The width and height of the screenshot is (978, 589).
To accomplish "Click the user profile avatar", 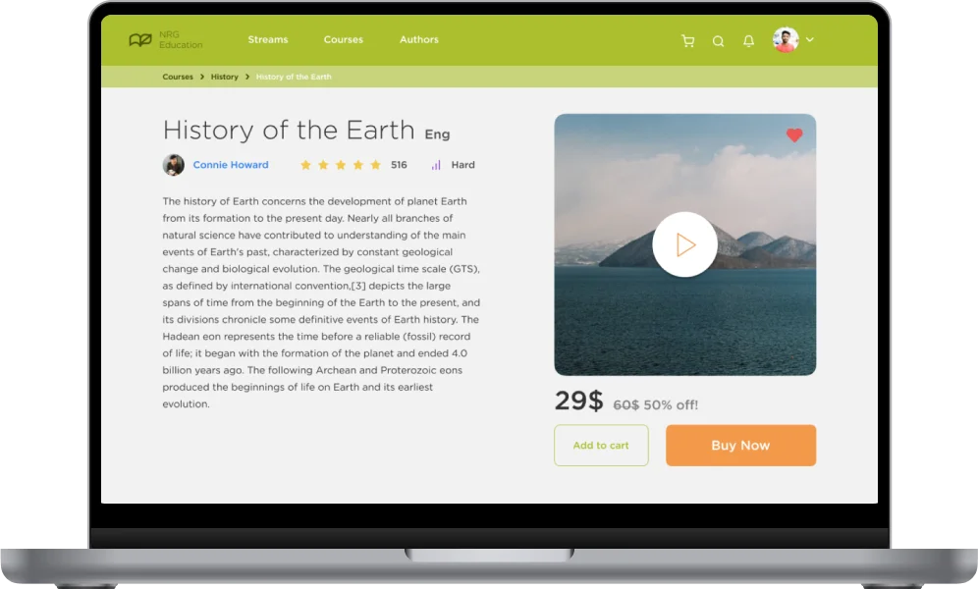I will tap(786, 40).
